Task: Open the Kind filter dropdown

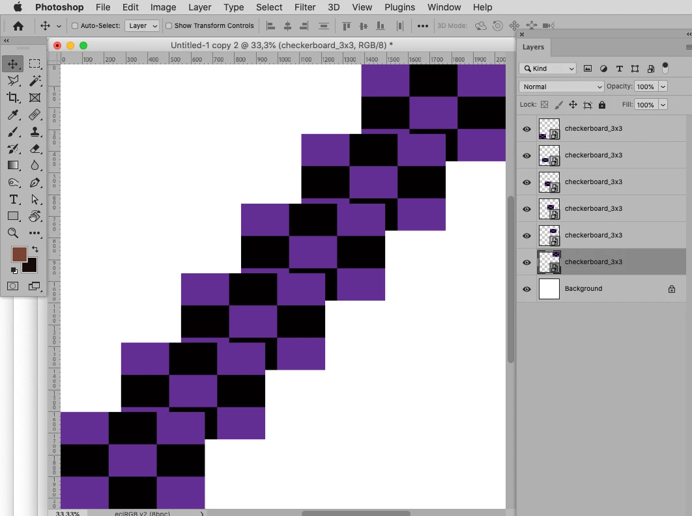Action: tap(548, 68)
